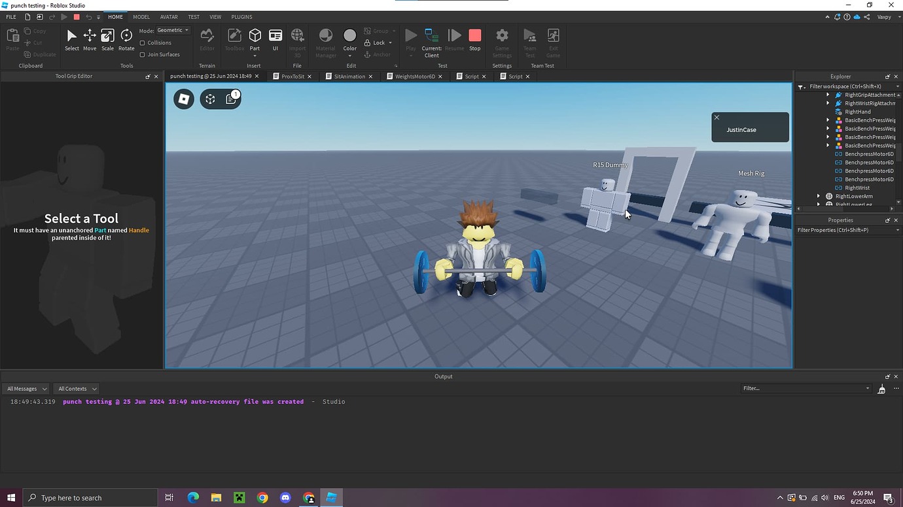
Task: Expand the first BasicBenchPressWeight node
Action: [828, 120]
